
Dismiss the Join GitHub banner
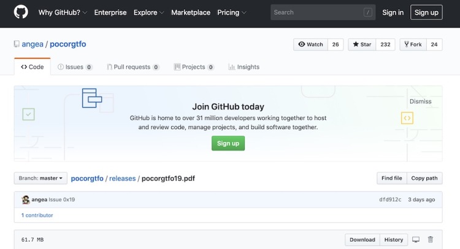point(420,102)
